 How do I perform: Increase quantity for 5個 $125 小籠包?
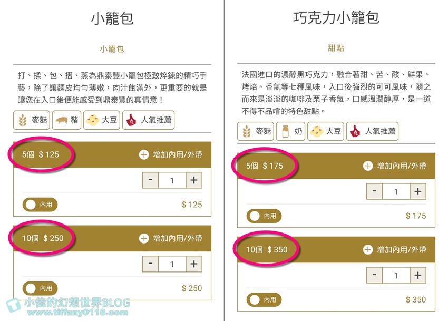[194, 180]
